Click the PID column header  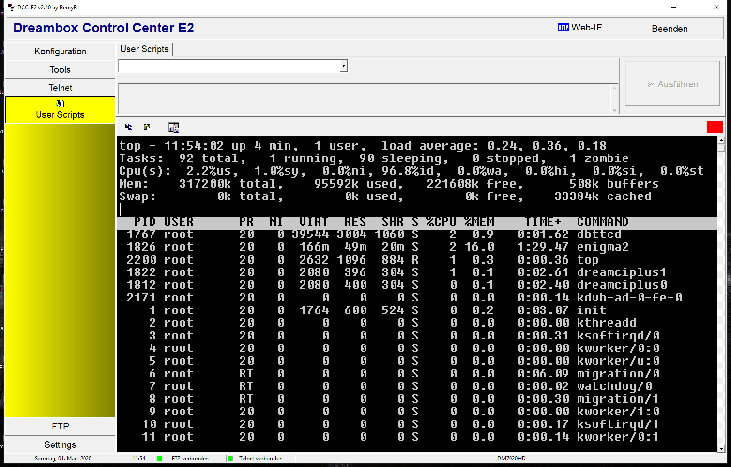click(x=145, y=222)
